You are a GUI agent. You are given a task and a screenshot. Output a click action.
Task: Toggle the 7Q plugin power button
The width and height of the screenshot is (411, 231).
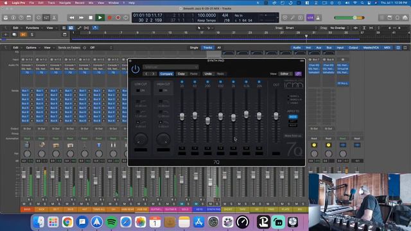(136, 69)
